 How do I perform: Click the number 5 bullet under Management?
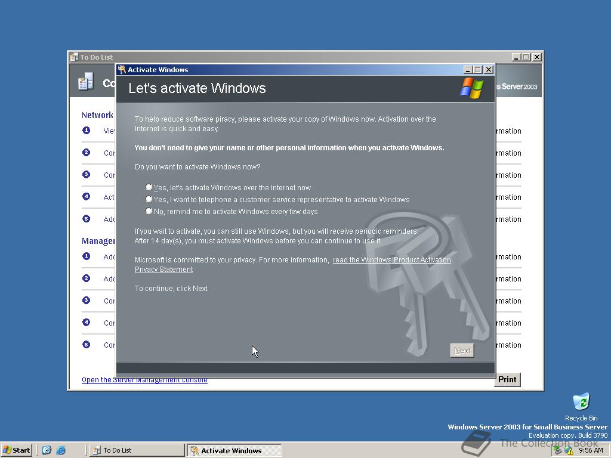pos(86,344)
